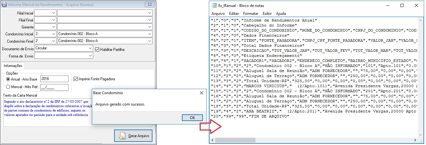
Task: Uncheck Imprimir Fonte Pagadora option
Action: point(75,79)
